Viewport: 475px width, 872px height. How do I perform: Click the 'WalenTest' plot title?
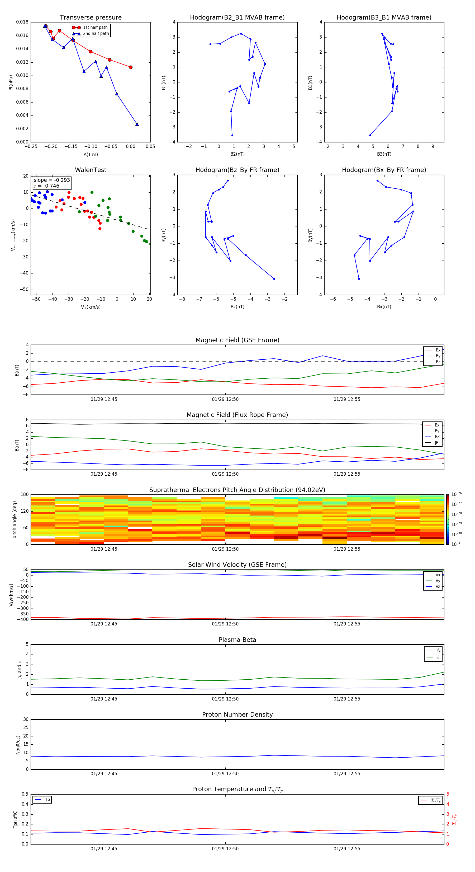(91, 170)
